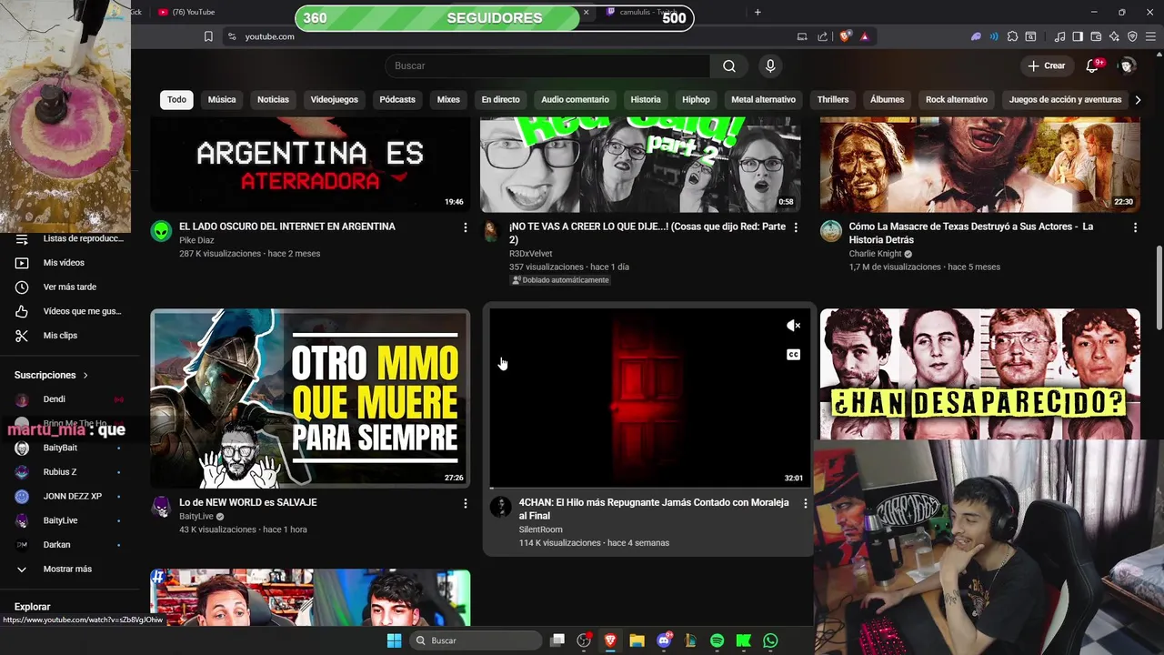Open Pike Diaz channel avatar
Viewport: 1164px width, 655px height.
click(x=161, y=231)
